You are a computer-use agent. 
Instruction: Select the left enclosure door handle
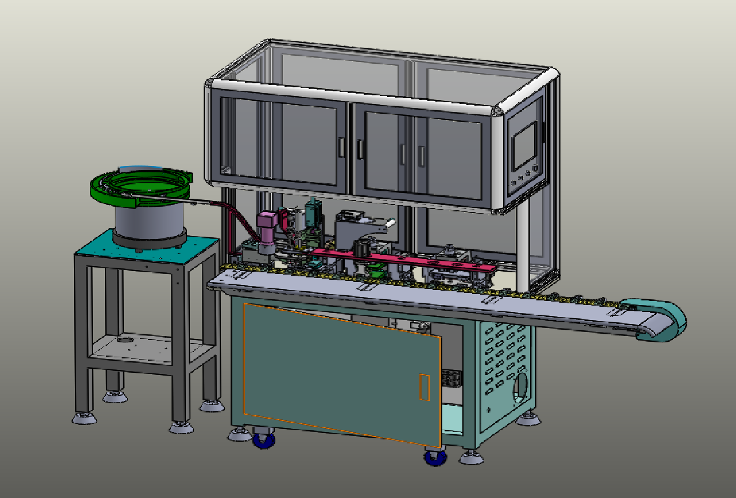pos(342,147)
